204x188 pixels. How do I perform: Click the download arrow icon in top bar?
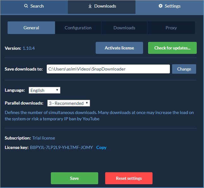(90, 6)
